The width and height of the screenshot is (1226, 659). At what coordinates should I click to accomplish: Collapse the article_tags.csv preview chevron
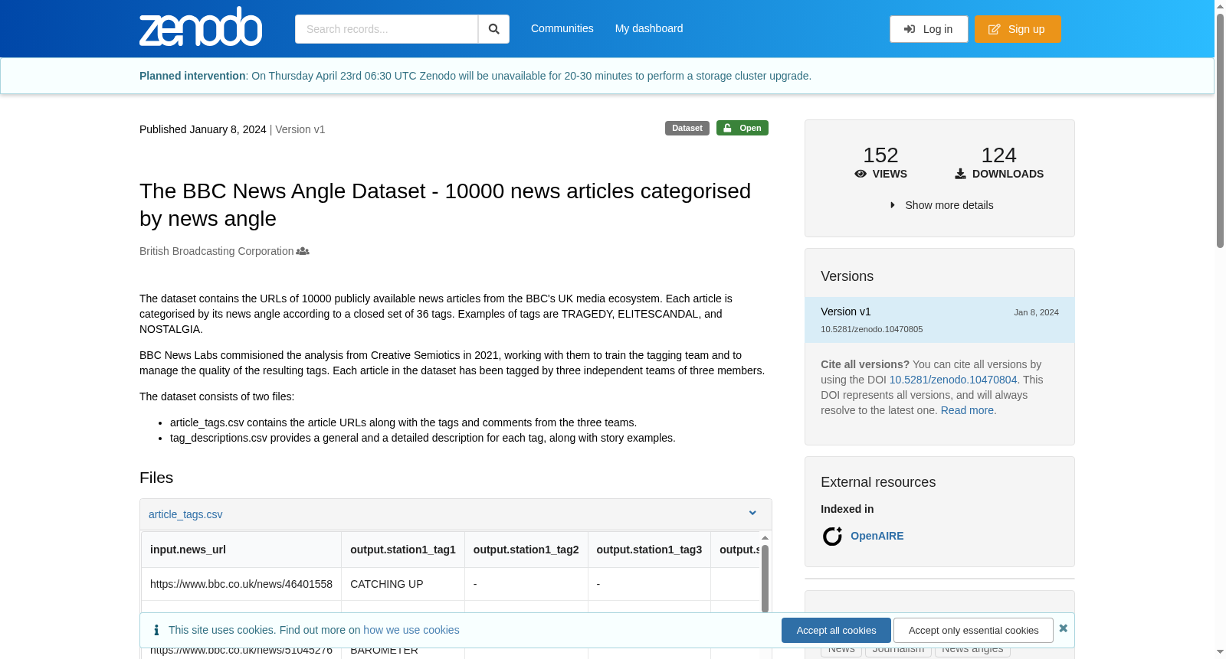[752, 514]
